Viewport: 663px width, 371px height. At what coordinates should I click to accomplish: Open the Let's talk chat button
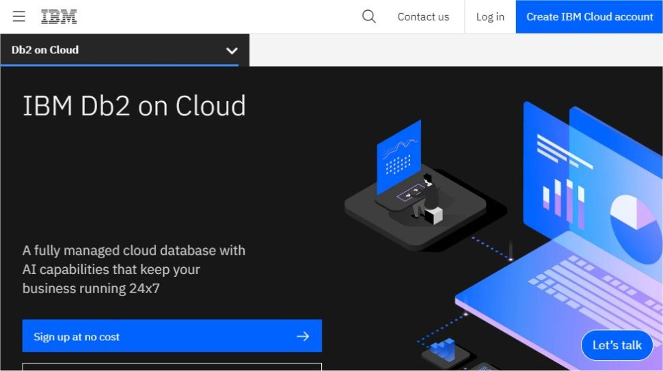[x=617, y=345]
